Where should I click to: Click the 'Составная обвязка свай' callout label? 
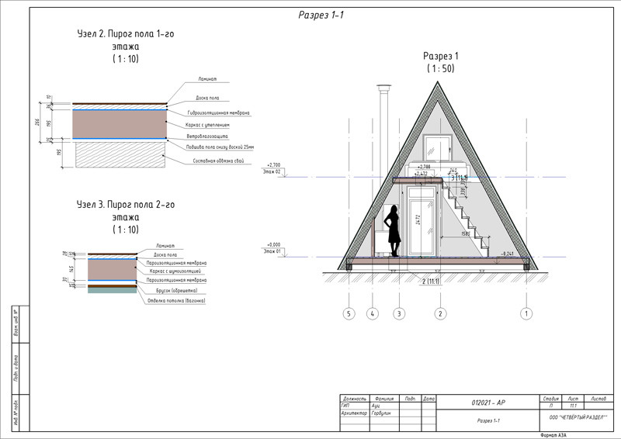pyautogui.click(x=219, y=161)
